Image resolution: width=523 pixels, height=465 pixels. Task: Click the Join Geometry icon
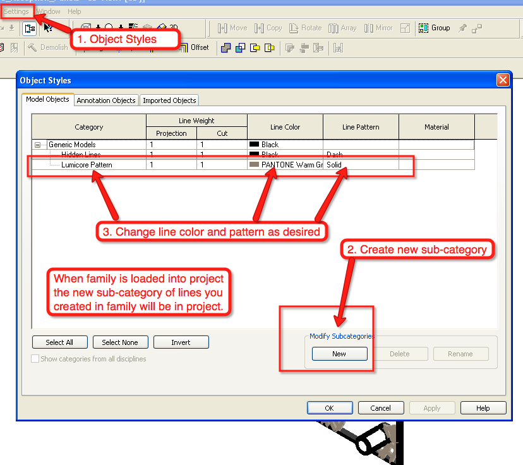[225, 48]
